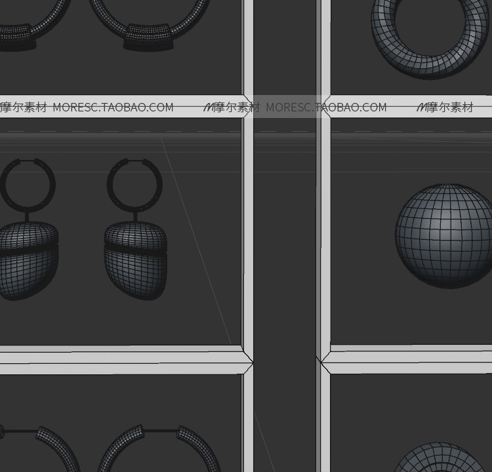Choose the fully visible half-hoop earring with straight bar
Viewport: 492px width, 472px height.
pyautogui.click(x=159, y=448)
